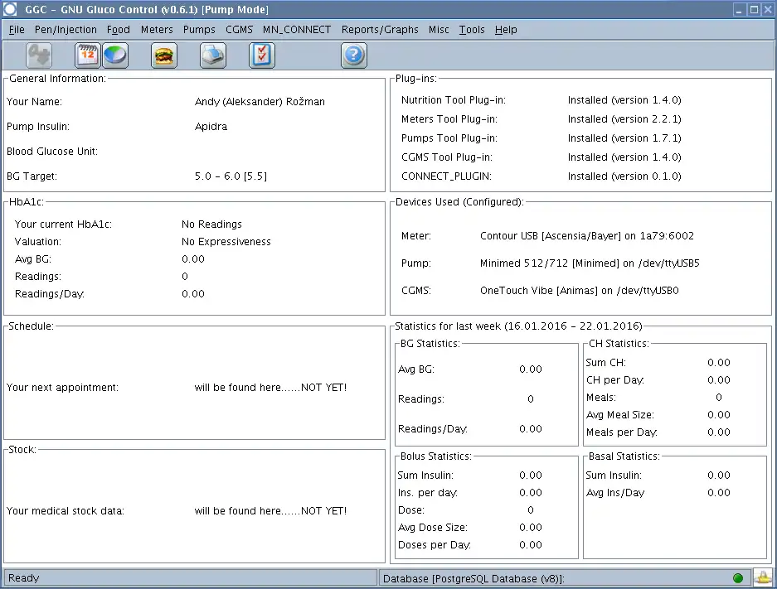This screenshot has width=777, height=589.
Task: Open the Meters menu
Action: [x=157, y=30]
